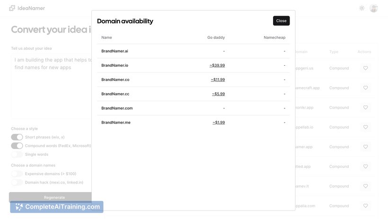
Task: Open the ~$11.99 GoDaddy price link
Action: (218, 79)
